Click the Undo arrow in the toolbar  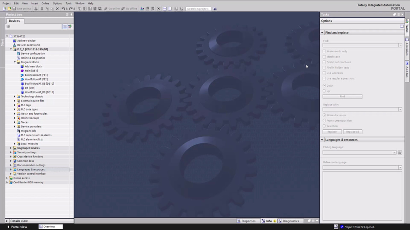63,9
